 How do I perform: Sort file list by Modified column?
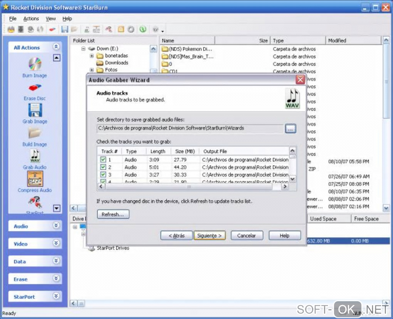click(x=353, y=41)
